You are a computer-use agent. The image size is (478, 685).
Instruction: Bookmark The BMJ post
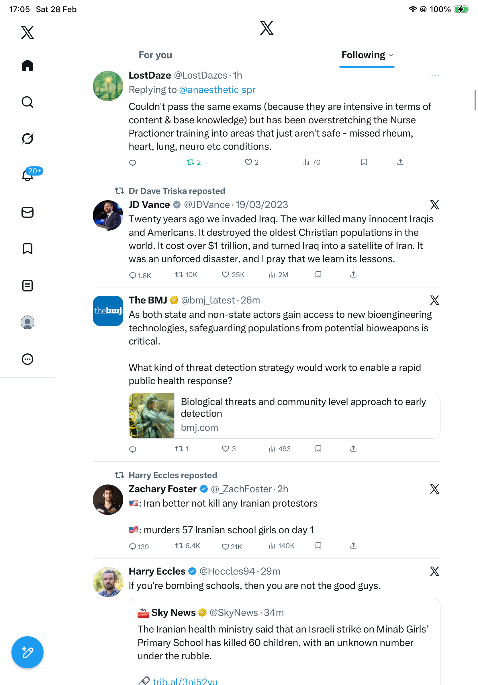click(x=318, y=449)
